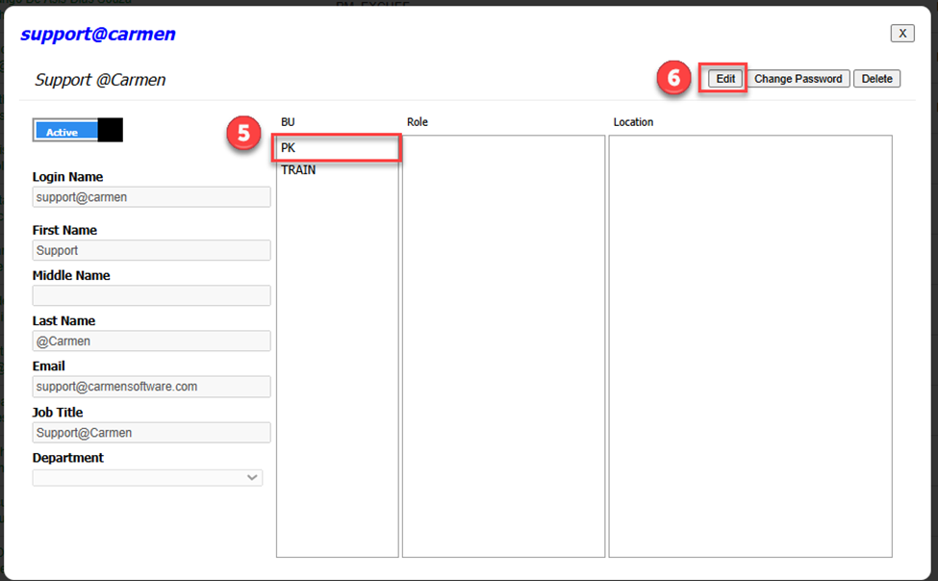Focus the Job Title input
The width and height of the screenshot is (938, 581).
[151, 433]
